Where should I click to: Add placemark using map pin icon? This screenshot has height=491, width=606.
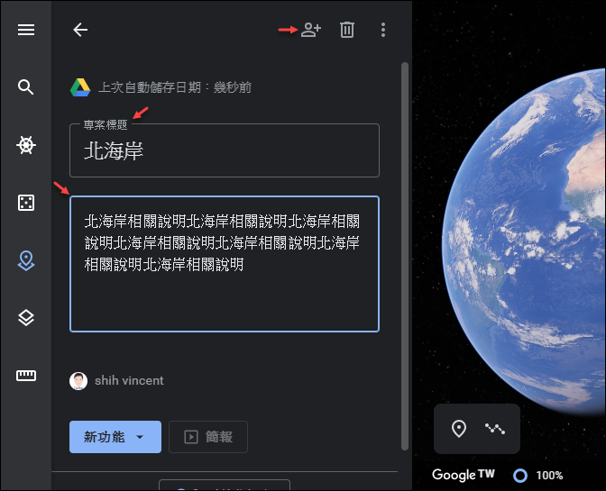459,429
